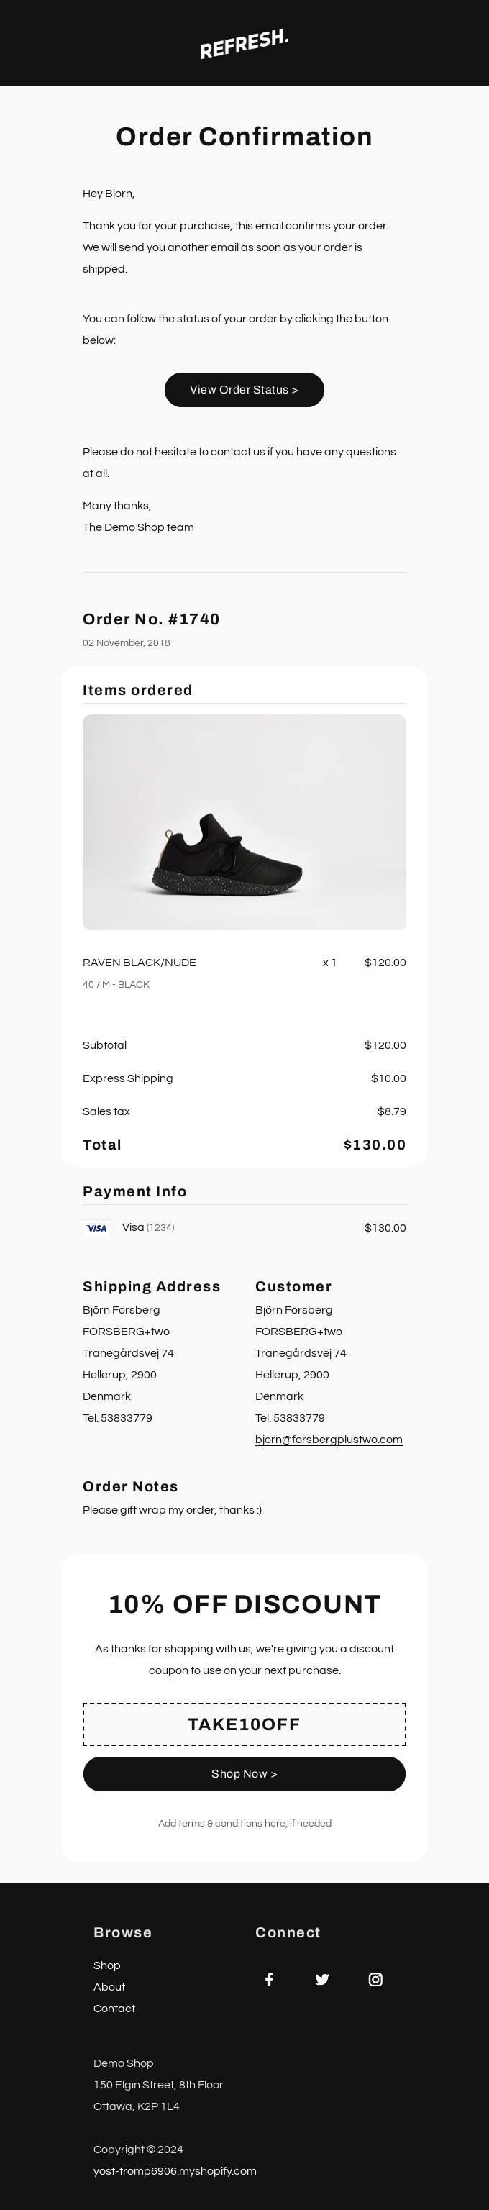Open the yost-tromp6906.myshopify.com link
This screenshot has height=2210, width=489.
click(175, 2170)
